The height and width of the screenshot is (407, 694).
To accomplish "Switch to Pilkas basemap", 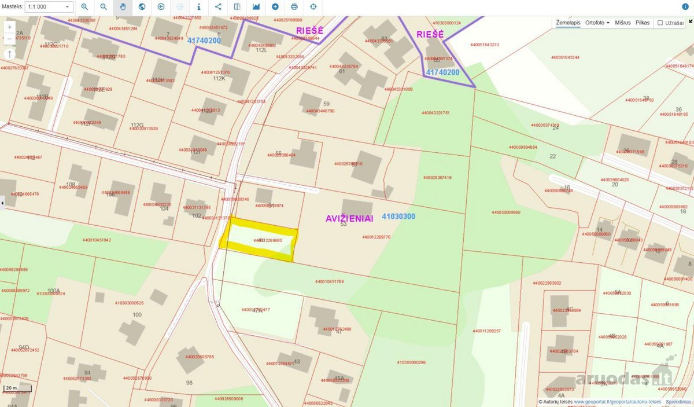I will click(643, 23).
